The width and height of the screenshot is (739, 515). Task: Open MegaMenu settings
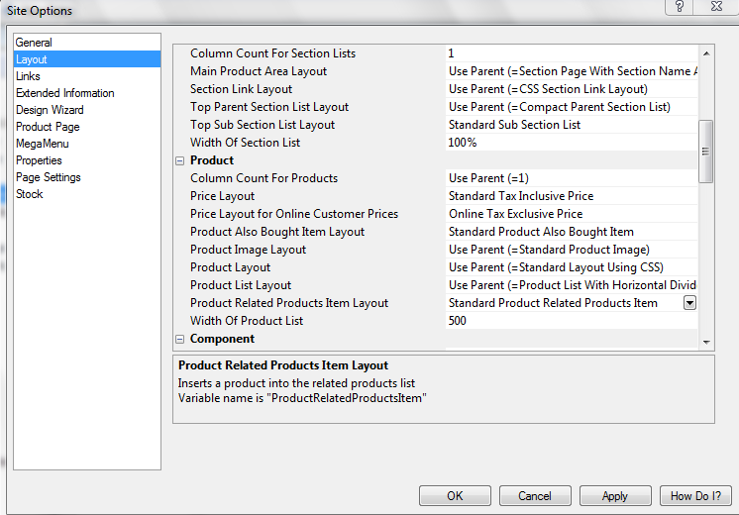click(x=43, y=144)
